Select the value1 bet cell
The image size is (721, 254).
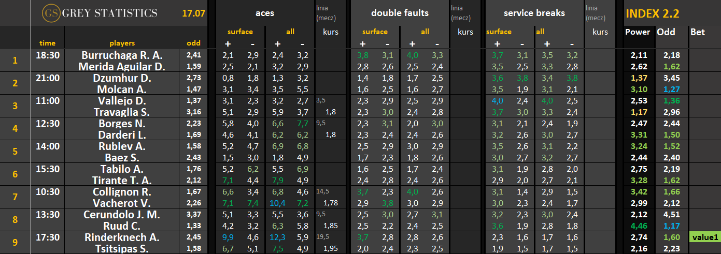point(704,237)
